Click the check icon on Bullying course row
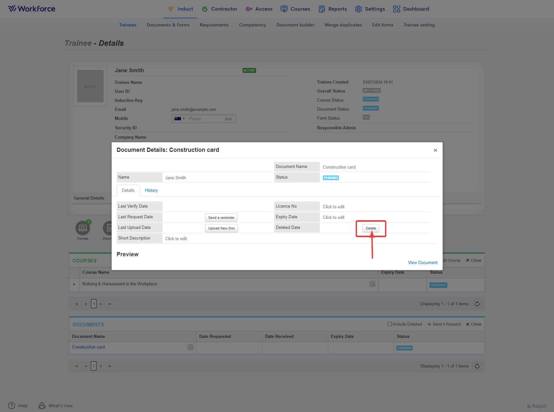Image resolution: width=554 pixels, height=412 pixels. (x=372, y=284)
